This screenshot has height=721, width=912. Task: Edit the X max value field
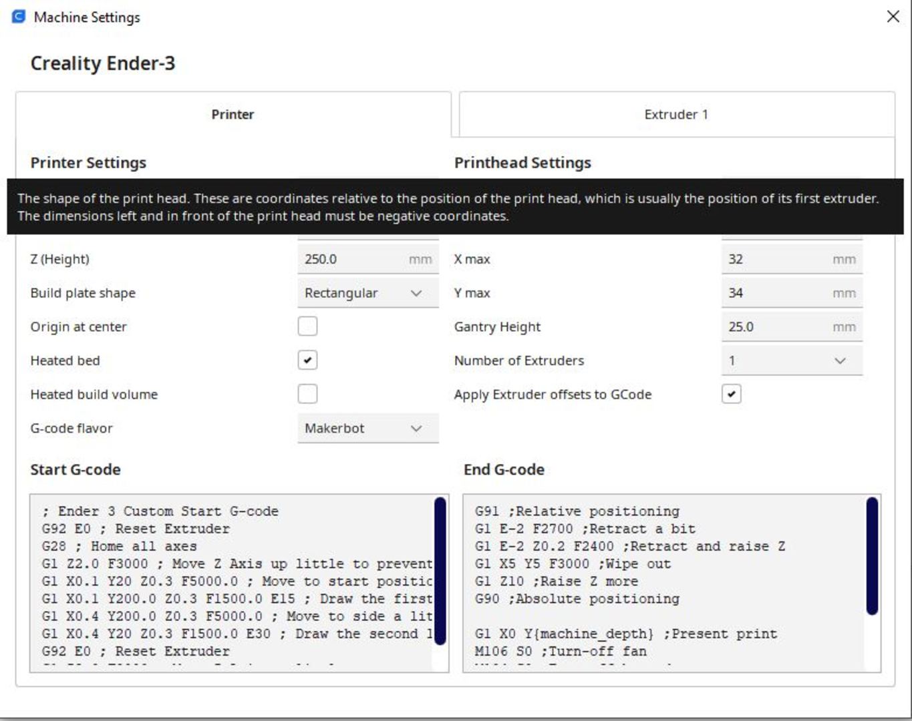point(792,259)
